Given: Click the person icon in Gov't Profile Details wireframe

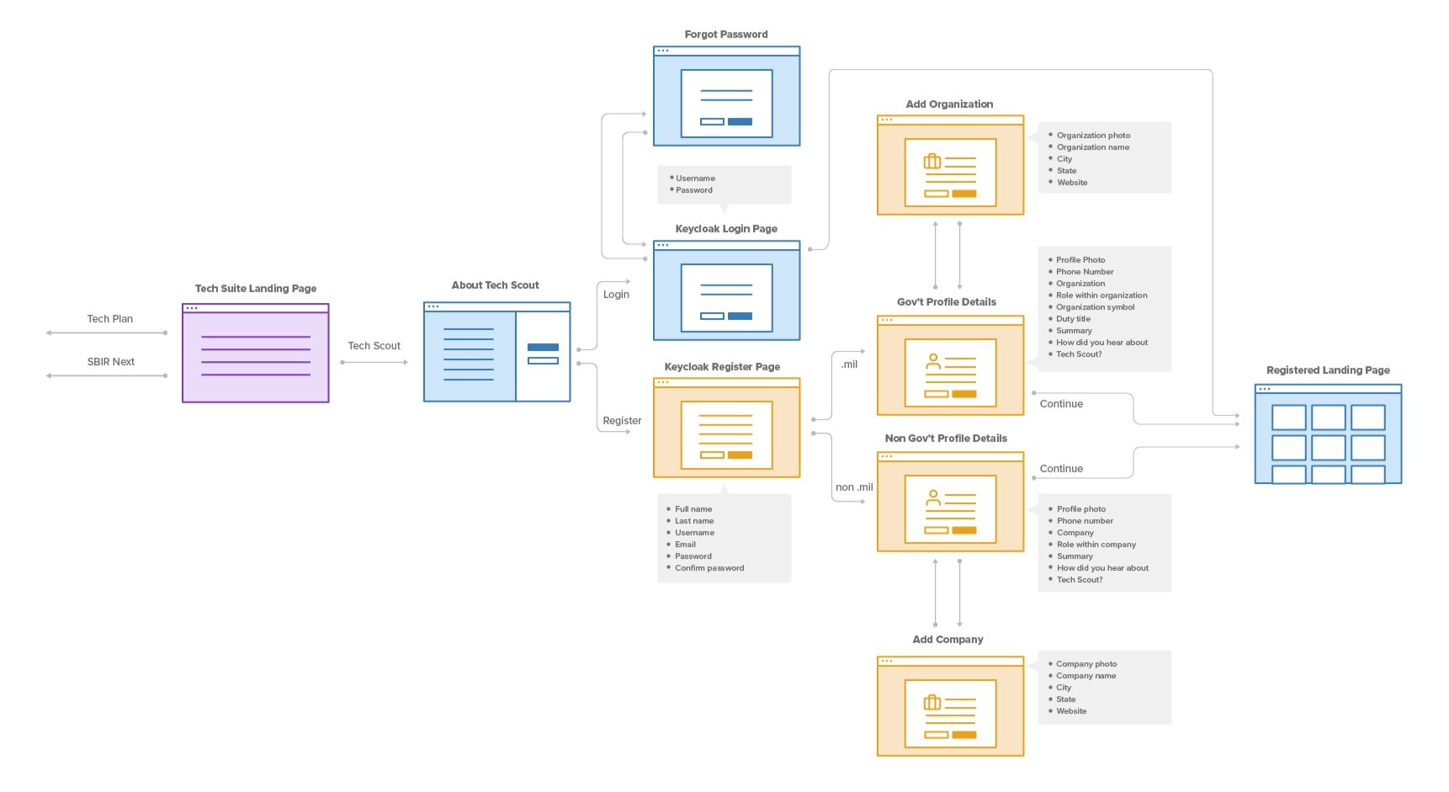Looking at the screenshot, I should 932,362.
